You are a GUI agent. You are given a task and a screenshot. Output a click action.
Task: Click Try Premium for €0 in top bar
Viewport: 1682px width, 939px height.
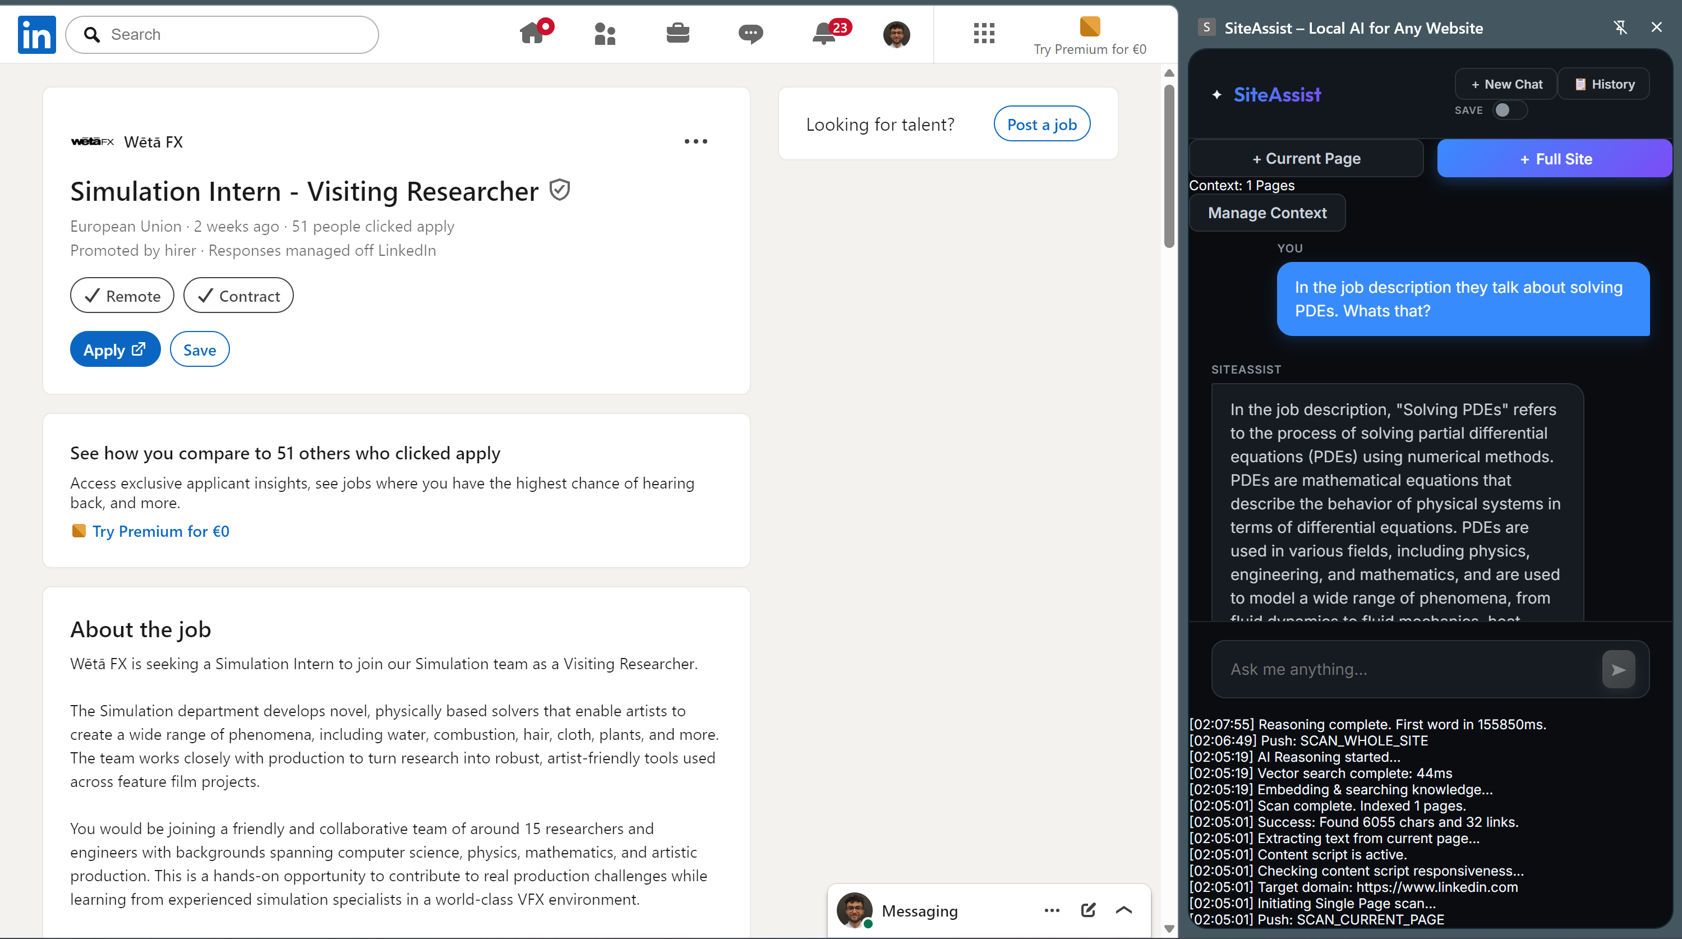pos(1090,49)
